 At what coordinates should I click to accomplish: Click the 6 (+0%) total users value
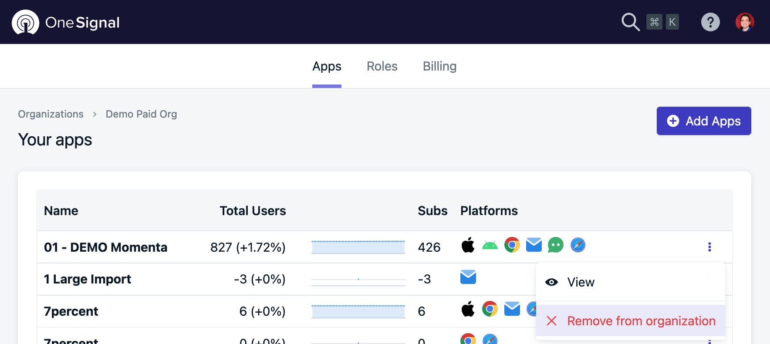263,311
